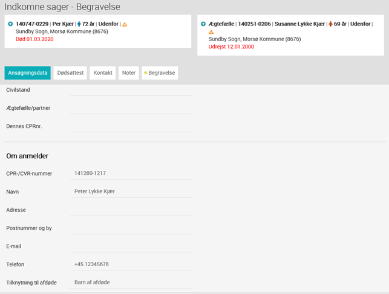Click Telefon field +45 12345678
The height and width of the screenshot is (294, 389).
pyautogui.click(x=131, y=264)
